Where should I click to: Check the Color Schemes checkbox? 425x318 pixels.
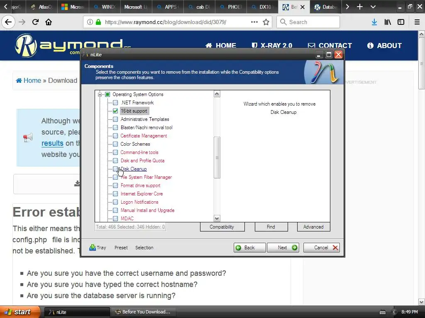(115, 144)
